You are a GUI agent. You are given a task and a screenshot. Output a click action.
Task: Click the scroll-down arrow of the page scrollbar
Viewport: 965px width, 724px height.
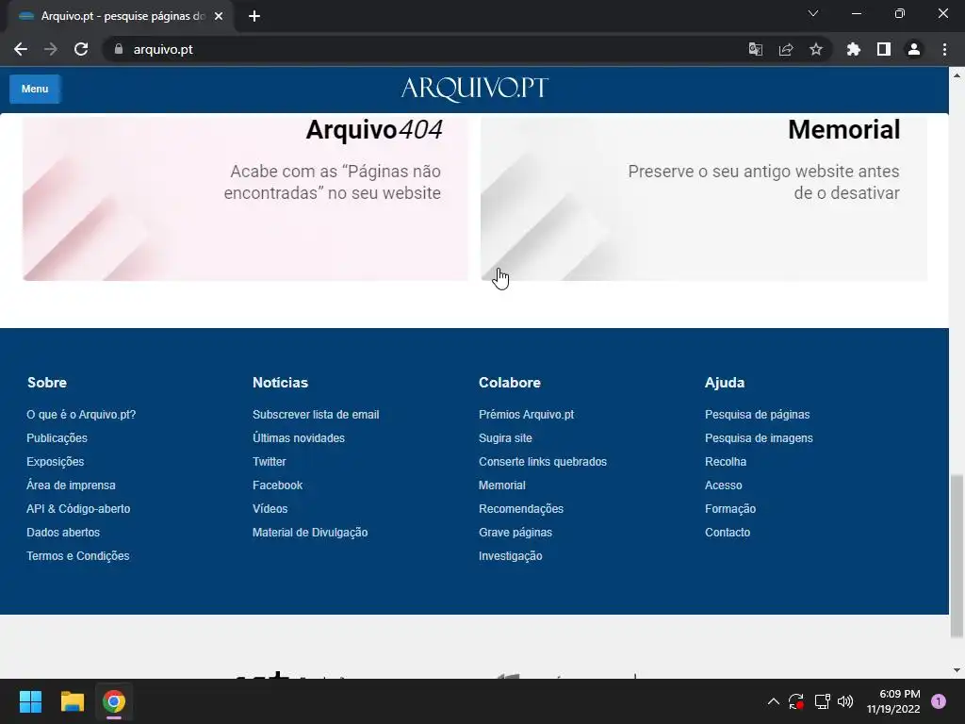pyautogui.click(x=957, y=670)
